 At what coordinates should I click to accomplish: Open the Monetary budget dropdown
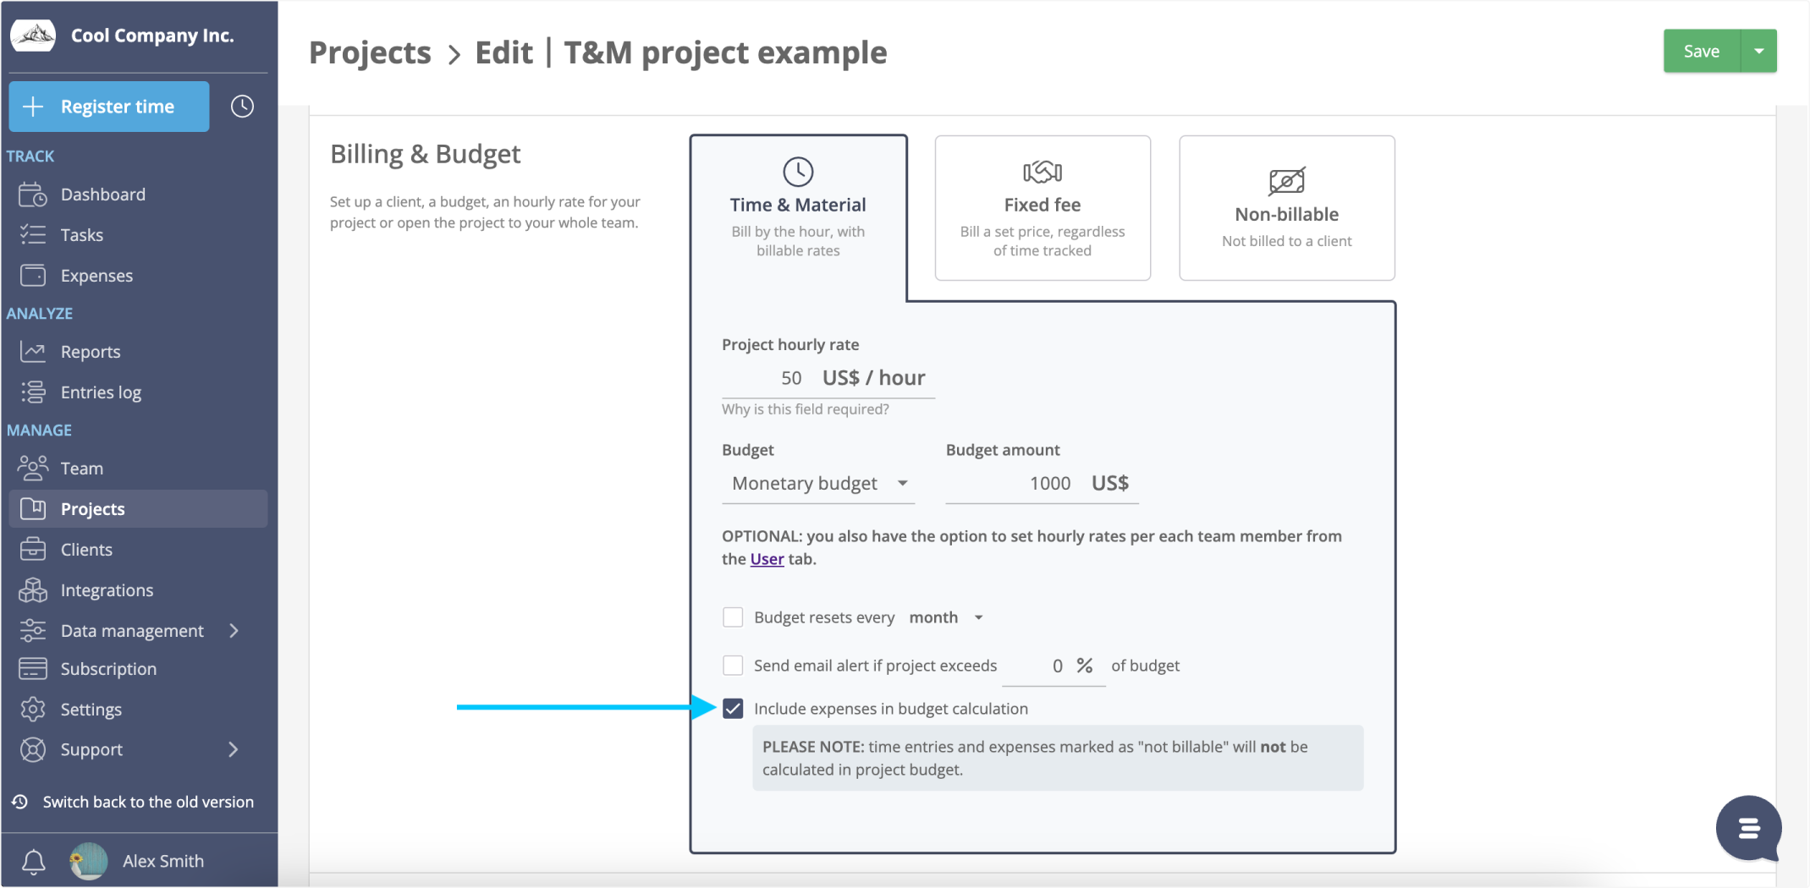(x=817, y=483)
